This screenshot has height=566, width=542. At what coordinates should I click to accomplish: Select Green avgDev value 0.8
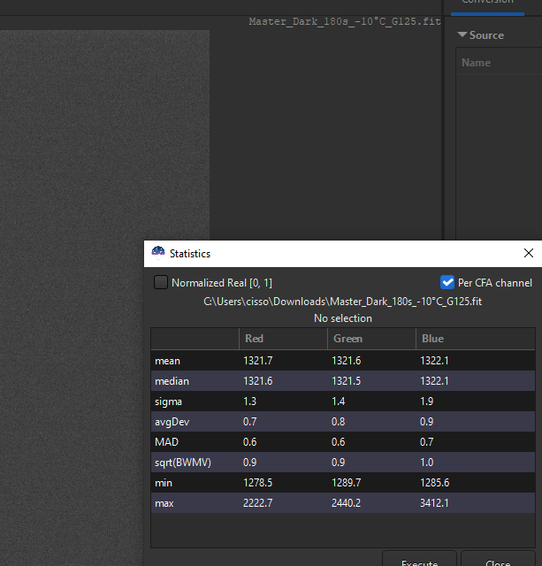point(338,422)
